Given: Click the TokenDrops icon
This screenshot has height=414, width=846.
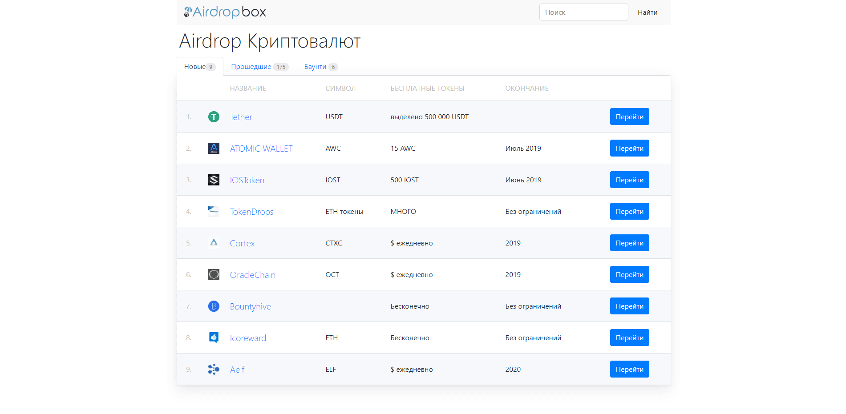Looking at the screenshot, I should (214, 211).
